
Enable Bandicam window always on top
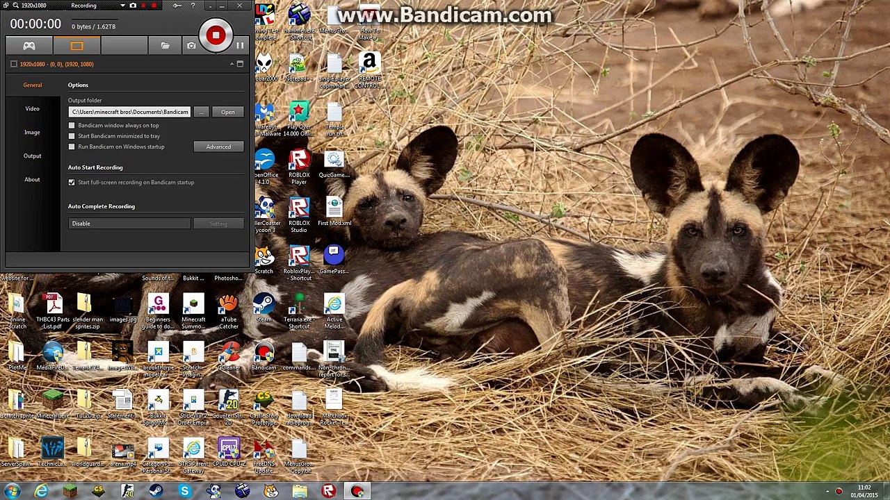pos(72,126)
